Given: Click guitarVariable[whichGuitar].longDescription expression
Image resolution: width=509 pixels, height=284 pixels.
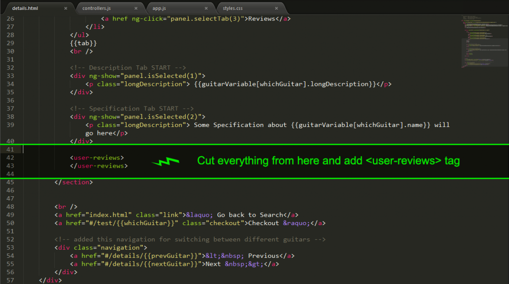Looking at the screenshot, I should 285,84.
